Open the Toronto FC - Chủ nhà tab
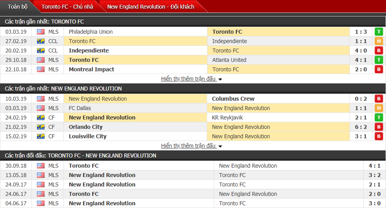 [67, 7]
